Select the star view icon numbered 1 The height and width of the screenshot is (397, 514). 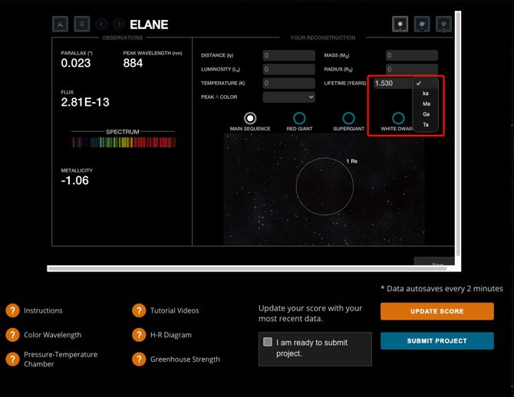tap(400, 24)
